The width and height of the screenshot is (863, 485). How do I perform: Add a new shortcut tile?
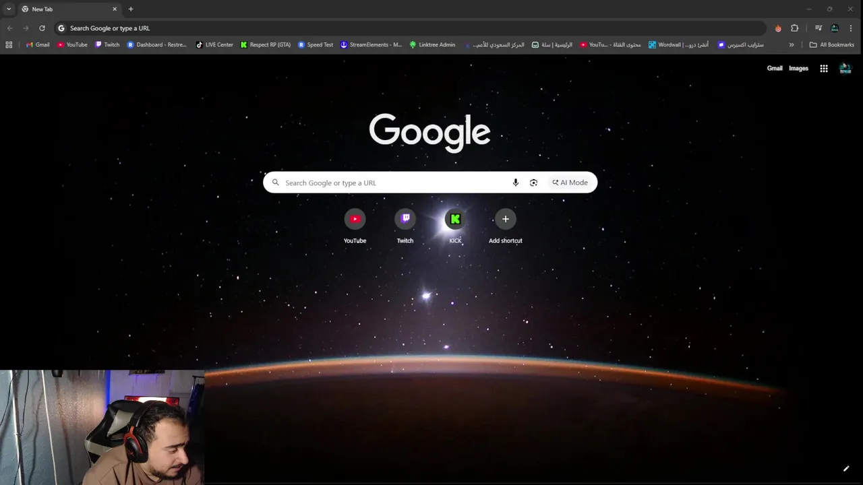[506, 227]
